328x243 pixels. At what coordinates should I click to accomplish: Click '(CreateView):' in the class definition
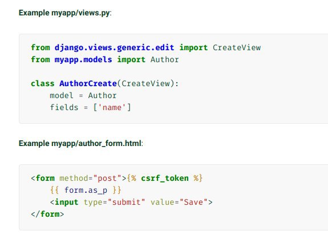[148, 84]
